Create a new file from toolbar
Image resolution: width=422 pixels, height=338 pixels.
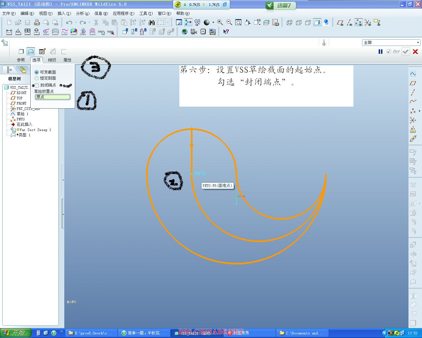click(9, 22)
